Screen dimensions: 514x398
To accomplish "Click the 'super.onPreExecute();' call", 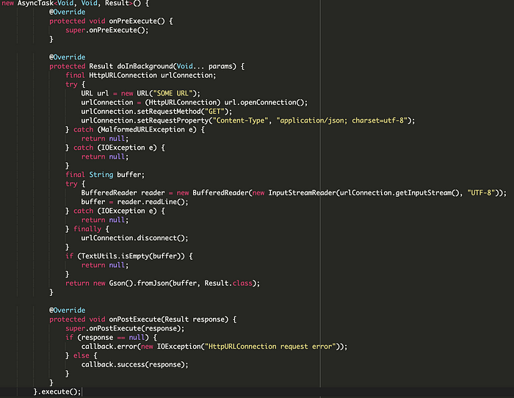I will tap(107, 30).
